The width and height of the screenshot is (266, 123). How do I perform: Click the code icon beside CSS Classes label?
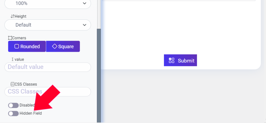pos(12,84)
